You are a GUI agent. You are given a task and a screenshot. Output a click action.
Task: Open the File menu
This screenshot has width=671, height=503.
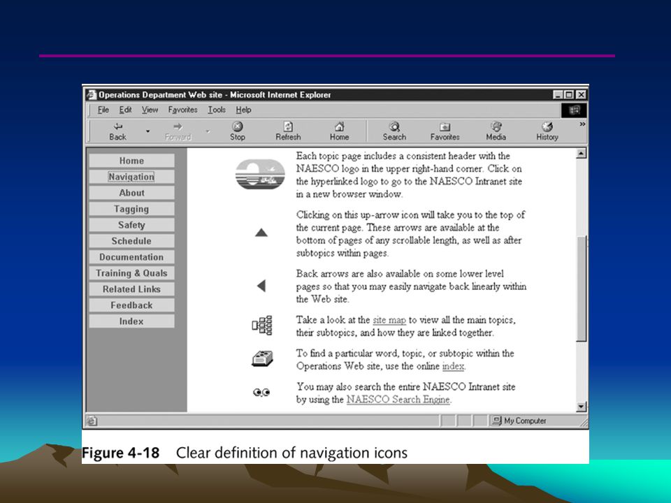(103, 110)
